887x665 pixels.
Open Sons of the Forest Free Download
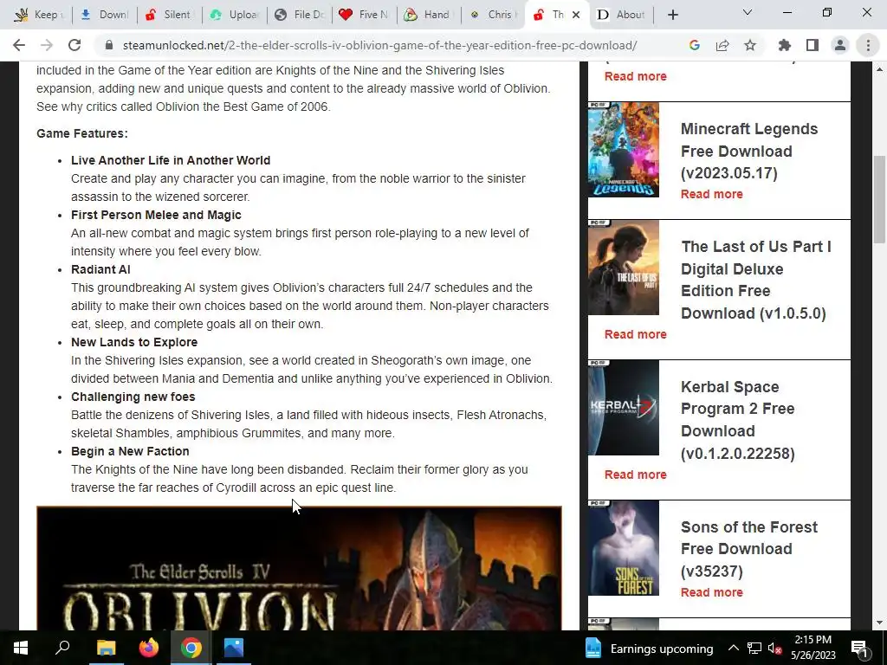[x=749, y=548]
